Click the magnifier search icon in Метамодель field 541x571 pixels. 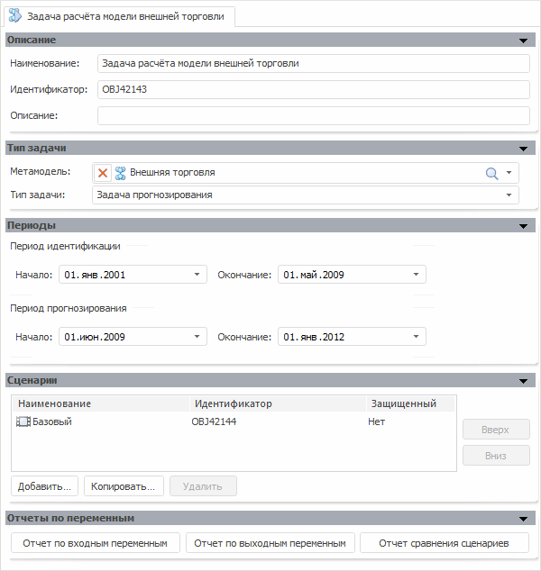(x=491, y=173)
